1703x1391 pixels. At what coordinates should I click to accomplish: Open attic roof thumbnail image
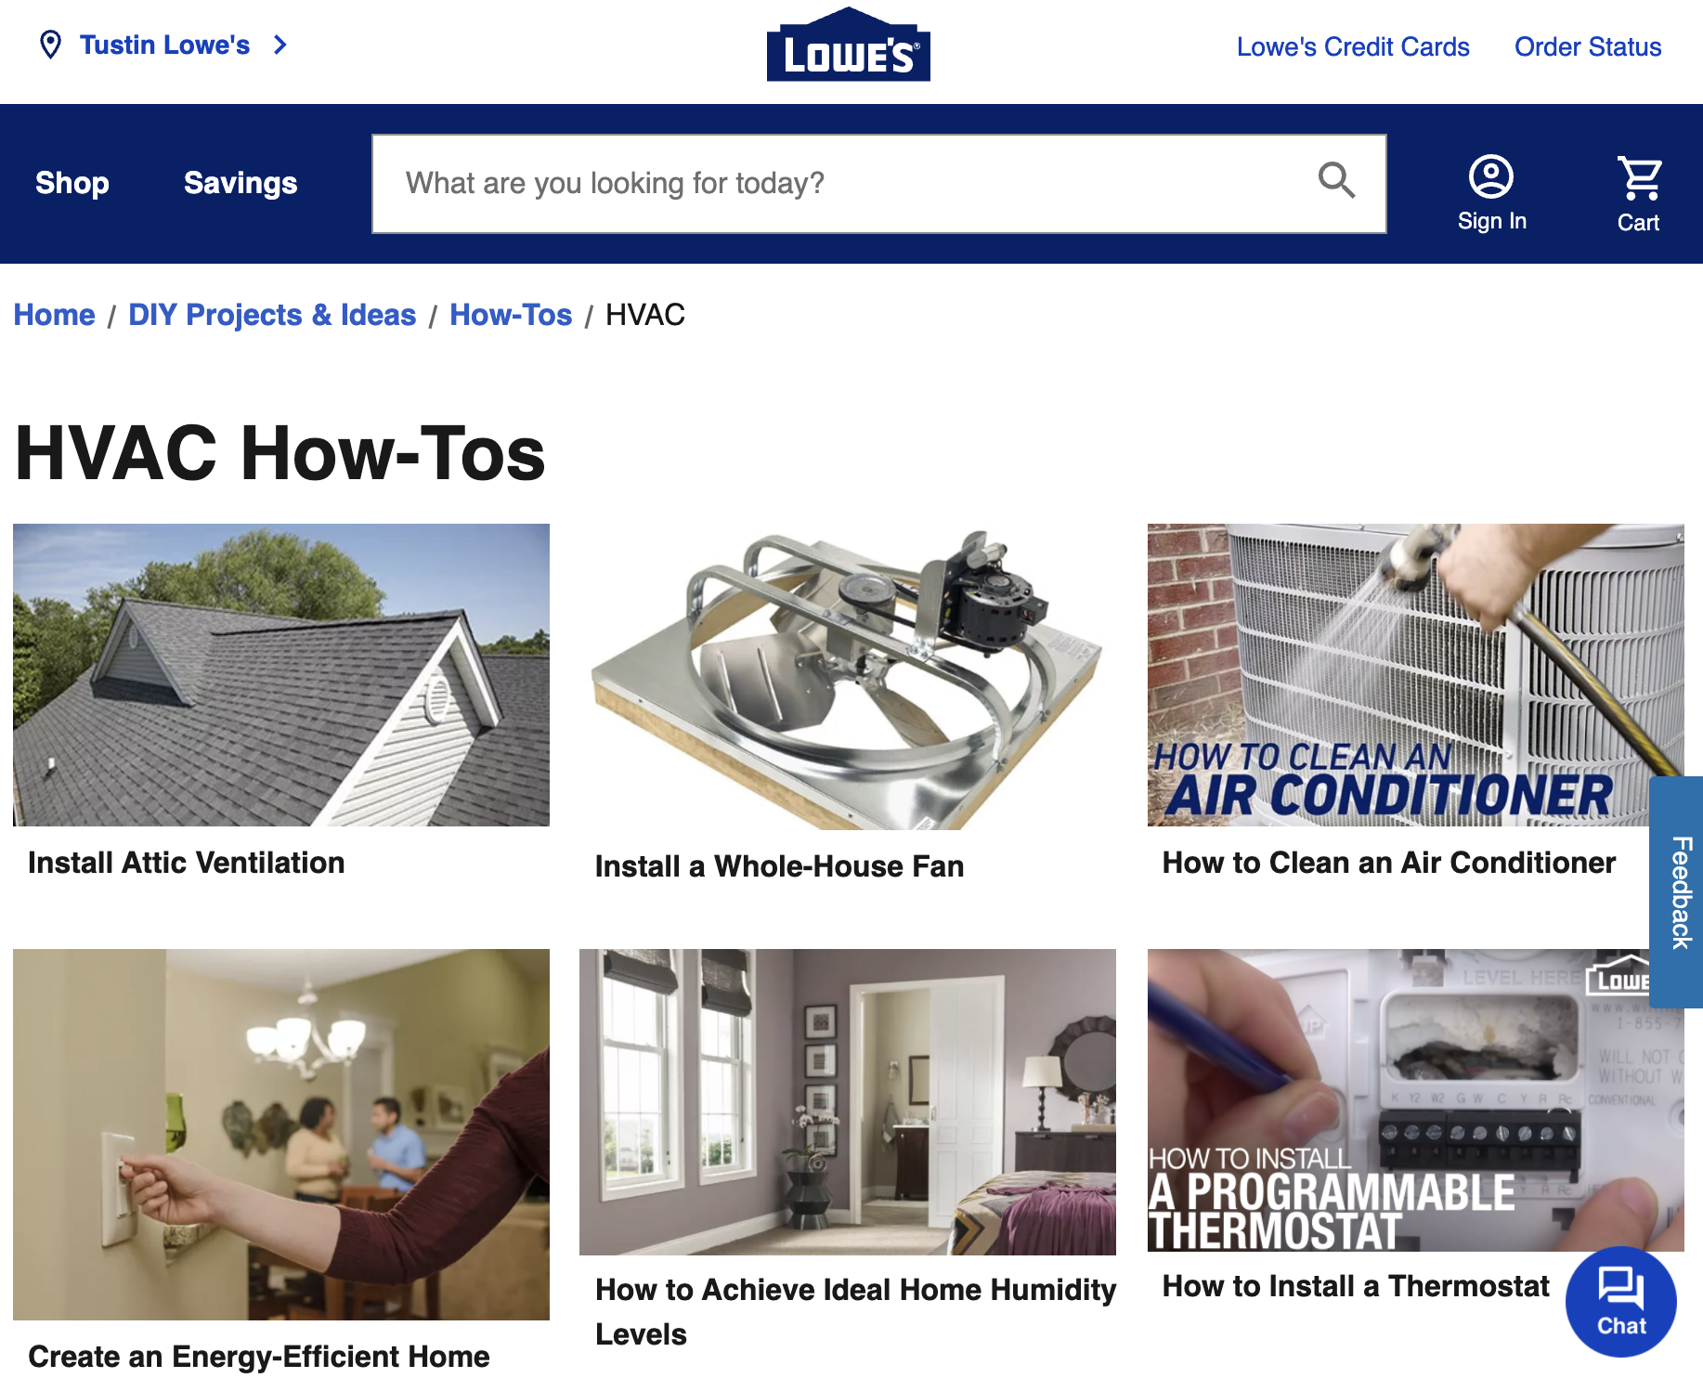coord(281,675)
